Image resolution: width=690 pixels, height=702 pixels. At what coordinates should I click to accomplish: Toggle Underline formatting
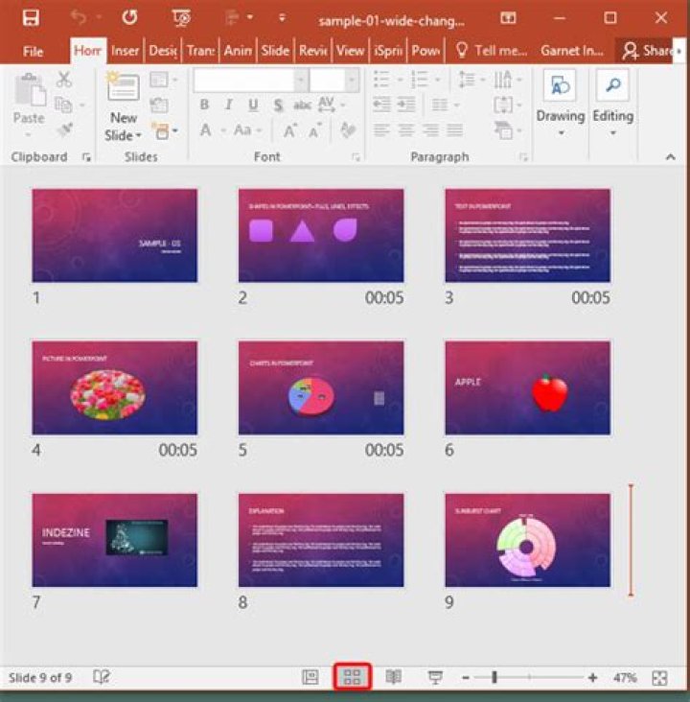[253, 105]
